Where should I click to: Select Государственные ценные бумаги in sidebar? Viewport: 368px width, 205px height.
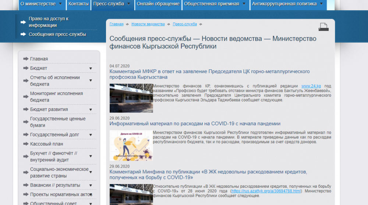[58, 122]
